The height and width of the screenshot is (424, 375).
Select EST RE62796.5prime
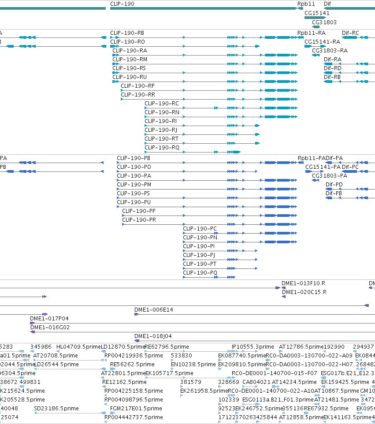[x=167, y=347]
